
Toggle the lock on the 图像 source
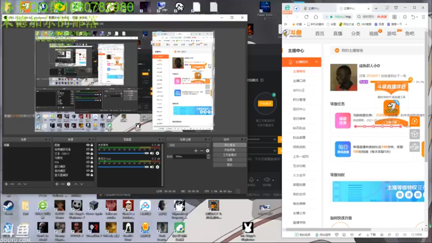point(92,145)
